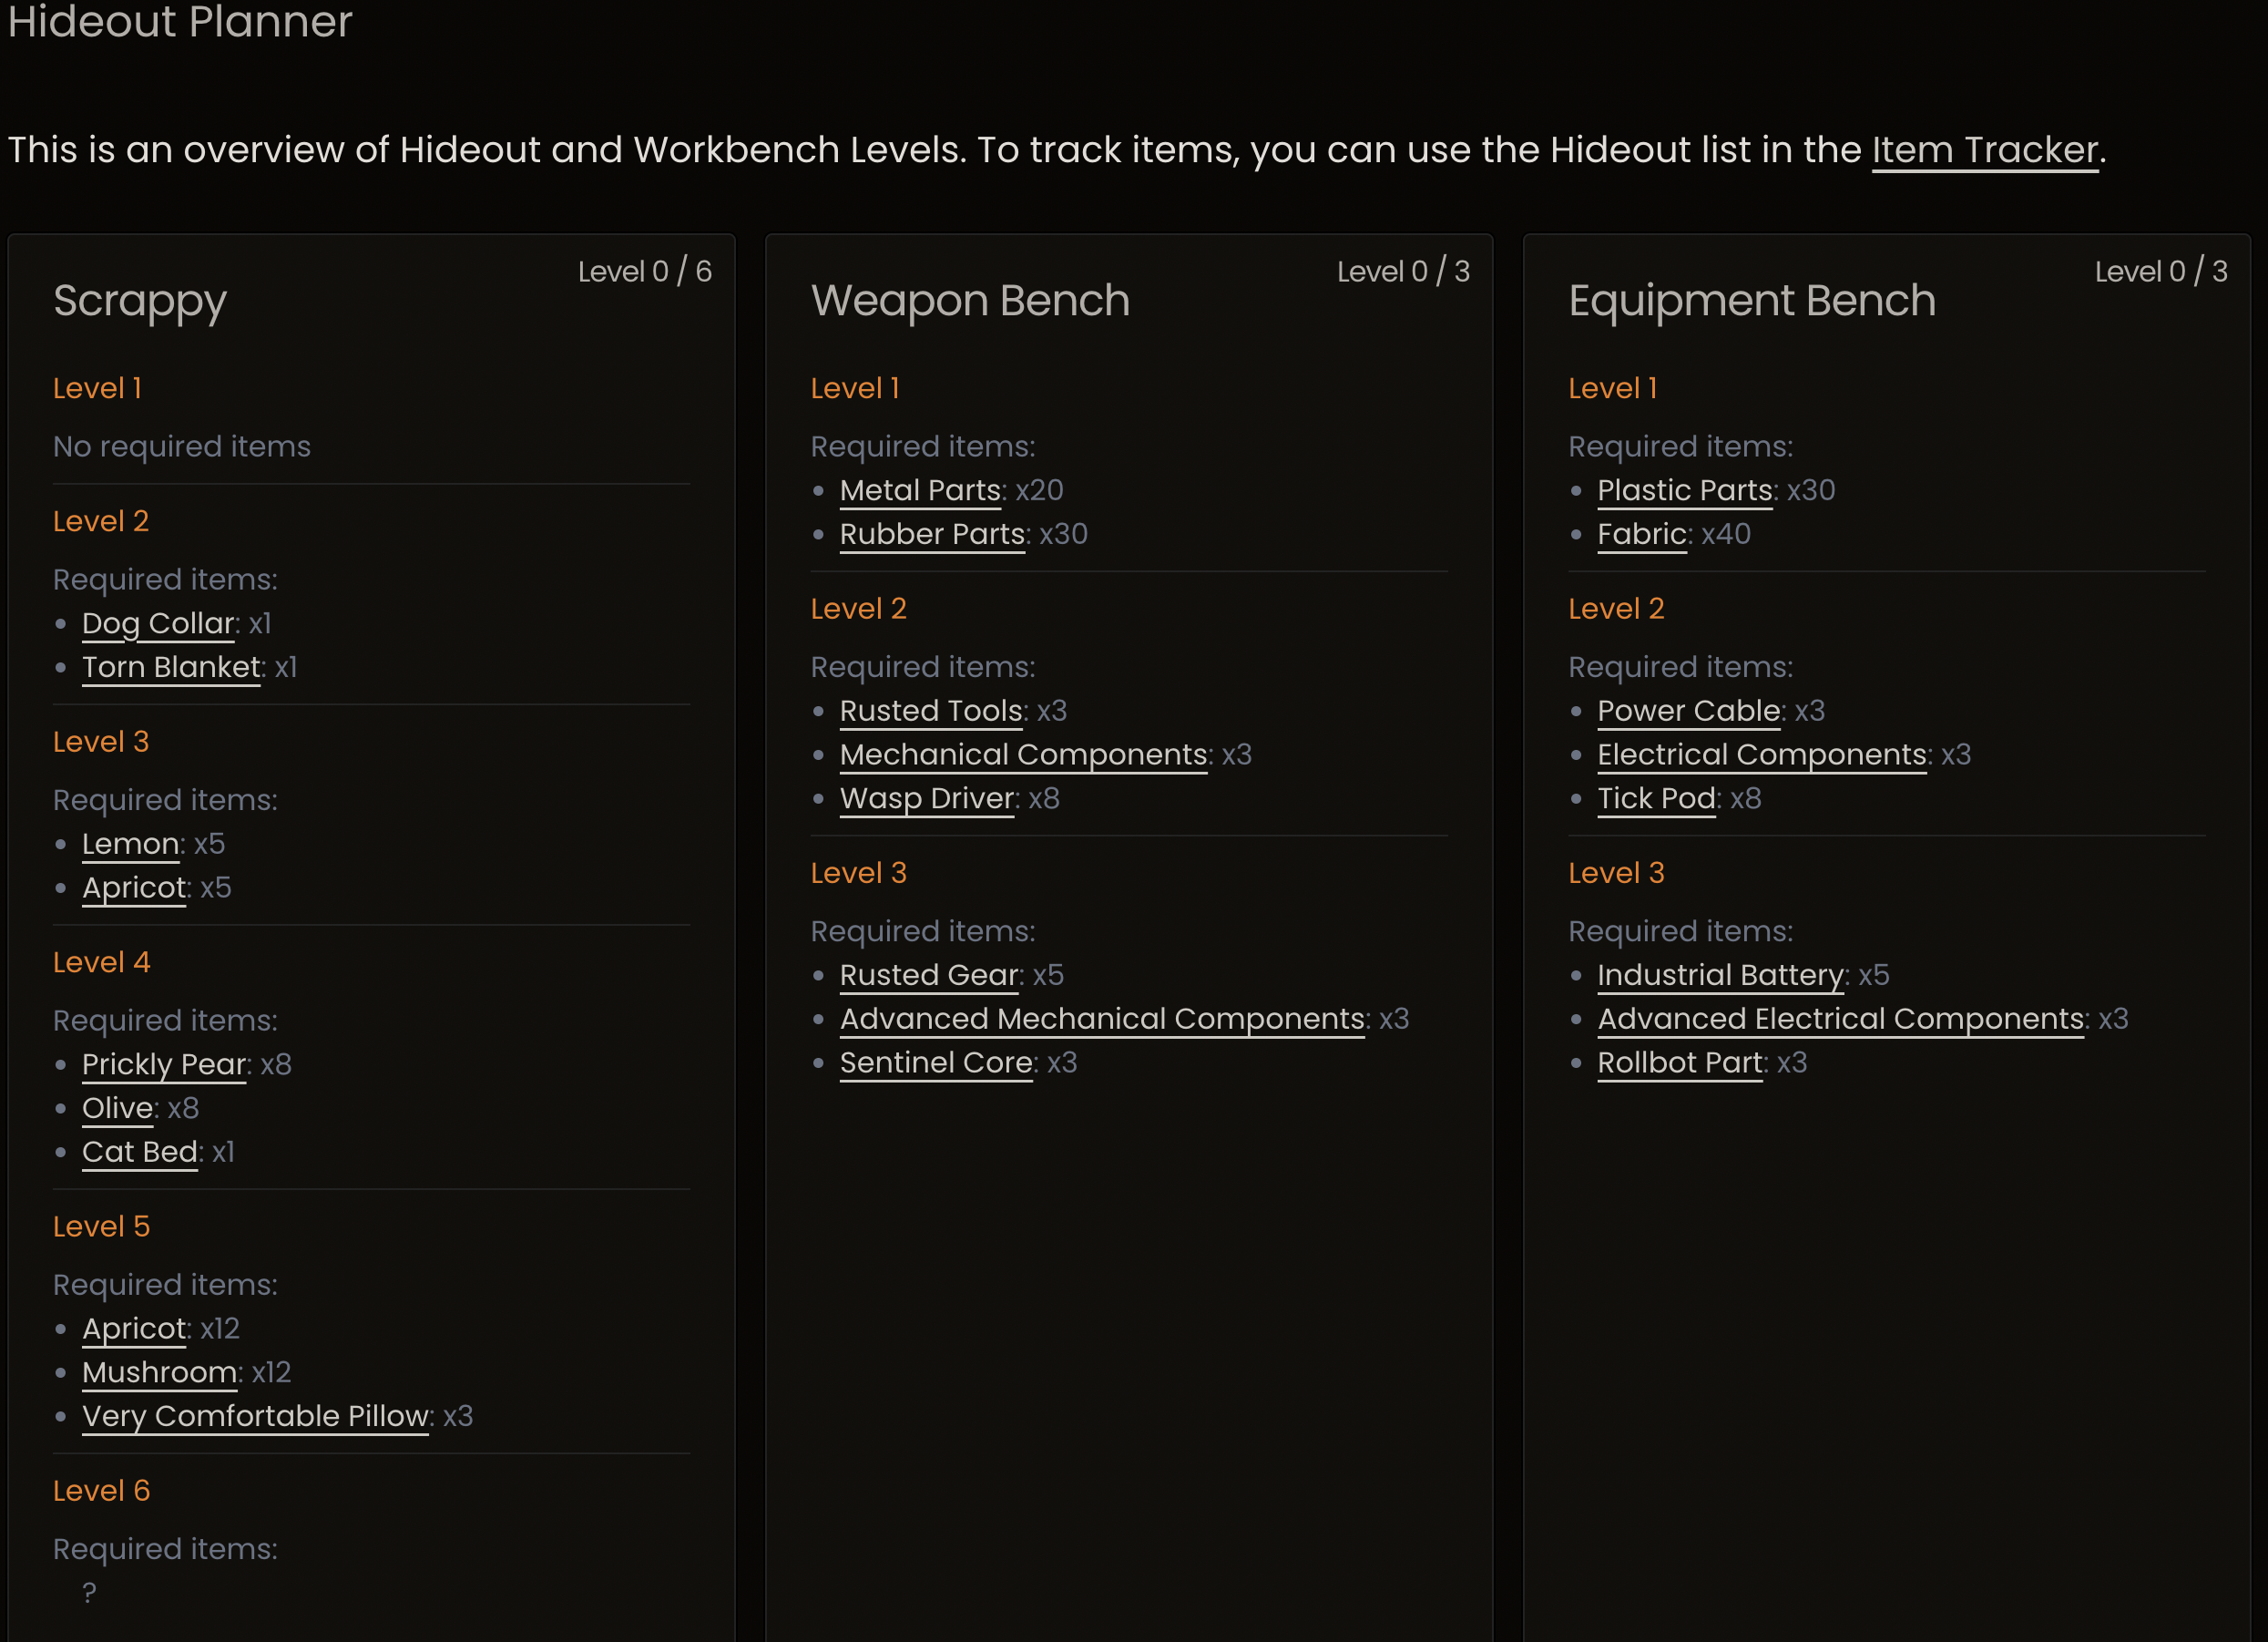Image resolution: width=2268 pixels, height=1642 pixels.
Task: Open the Cat Bed item
Action: click(x=140, y=1152)
